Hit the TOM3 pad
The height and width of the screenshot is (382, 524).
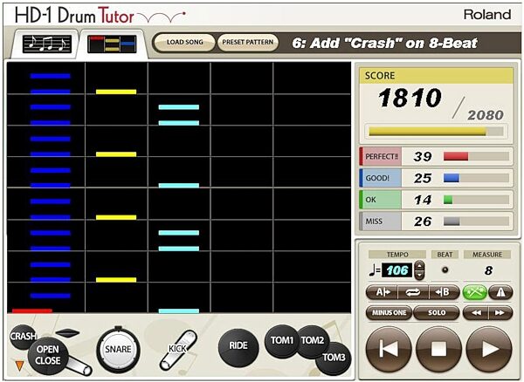click(x=334, y=358)
